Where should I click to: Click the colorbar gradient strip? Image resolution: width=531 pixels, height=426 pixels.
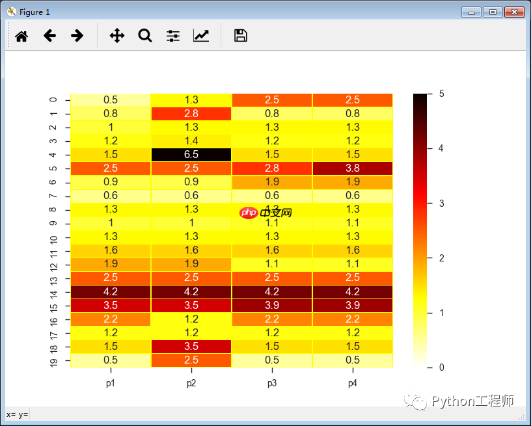(418, 228)
